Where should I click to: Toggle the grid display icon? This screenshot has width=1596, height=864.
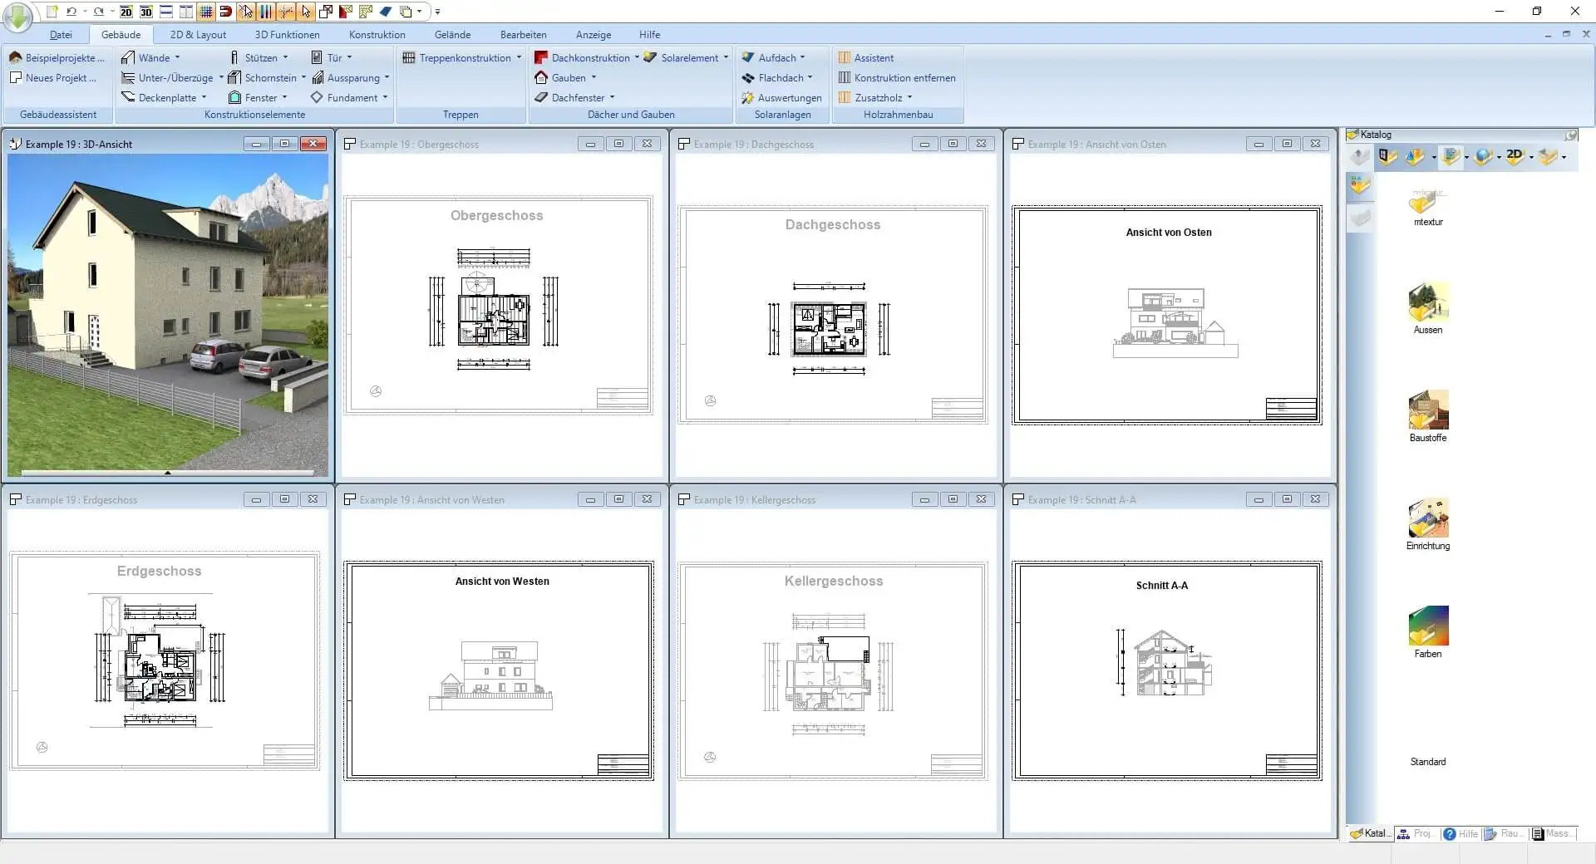[x=206, y=12]
